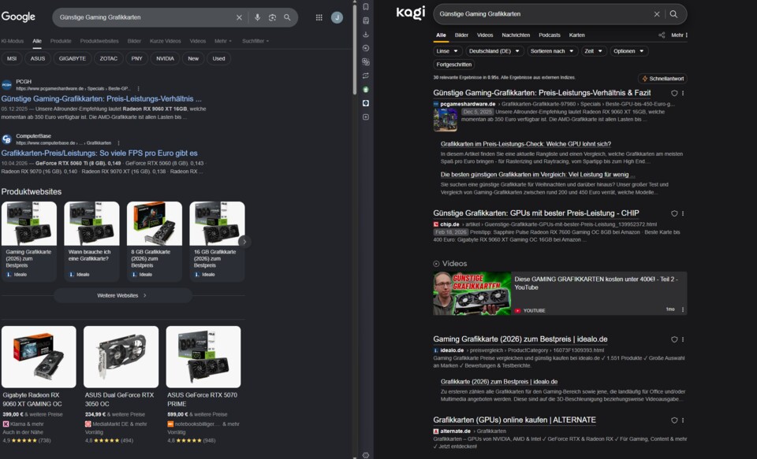The width and height of the screenshot is (757, 459).
Task: Click the Google search text field
Action: 145,17
